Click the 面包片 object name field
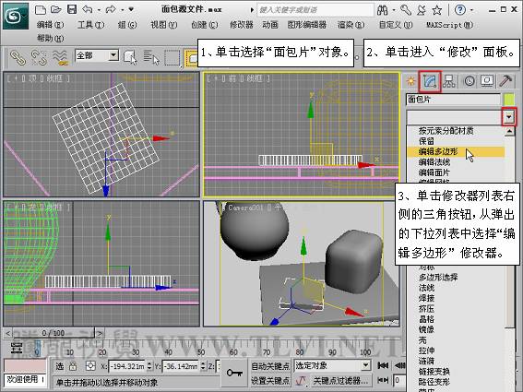 tap(453, 100)
